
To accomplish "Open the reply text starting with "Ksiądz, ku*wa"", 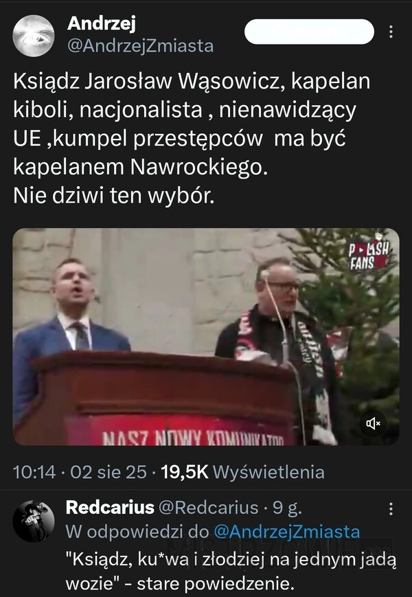I will pos(231,572).
